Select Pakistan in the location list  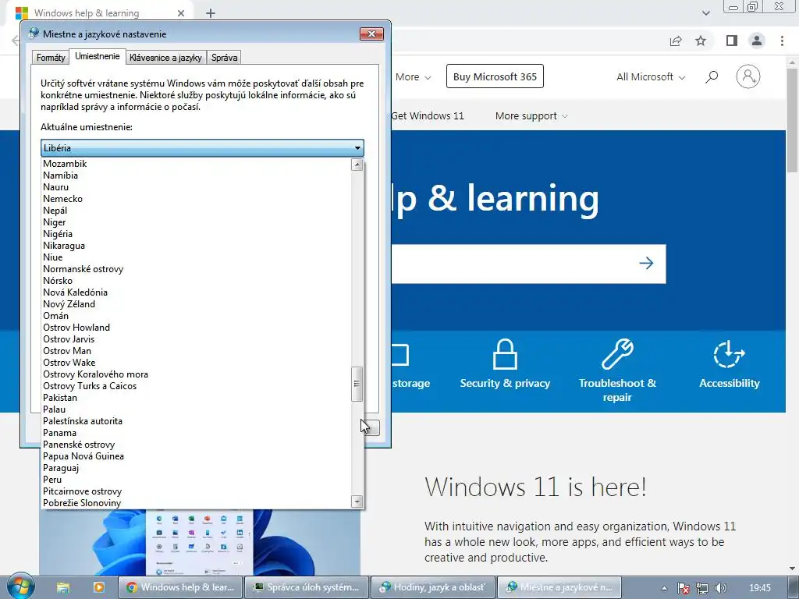click(196, 398)
